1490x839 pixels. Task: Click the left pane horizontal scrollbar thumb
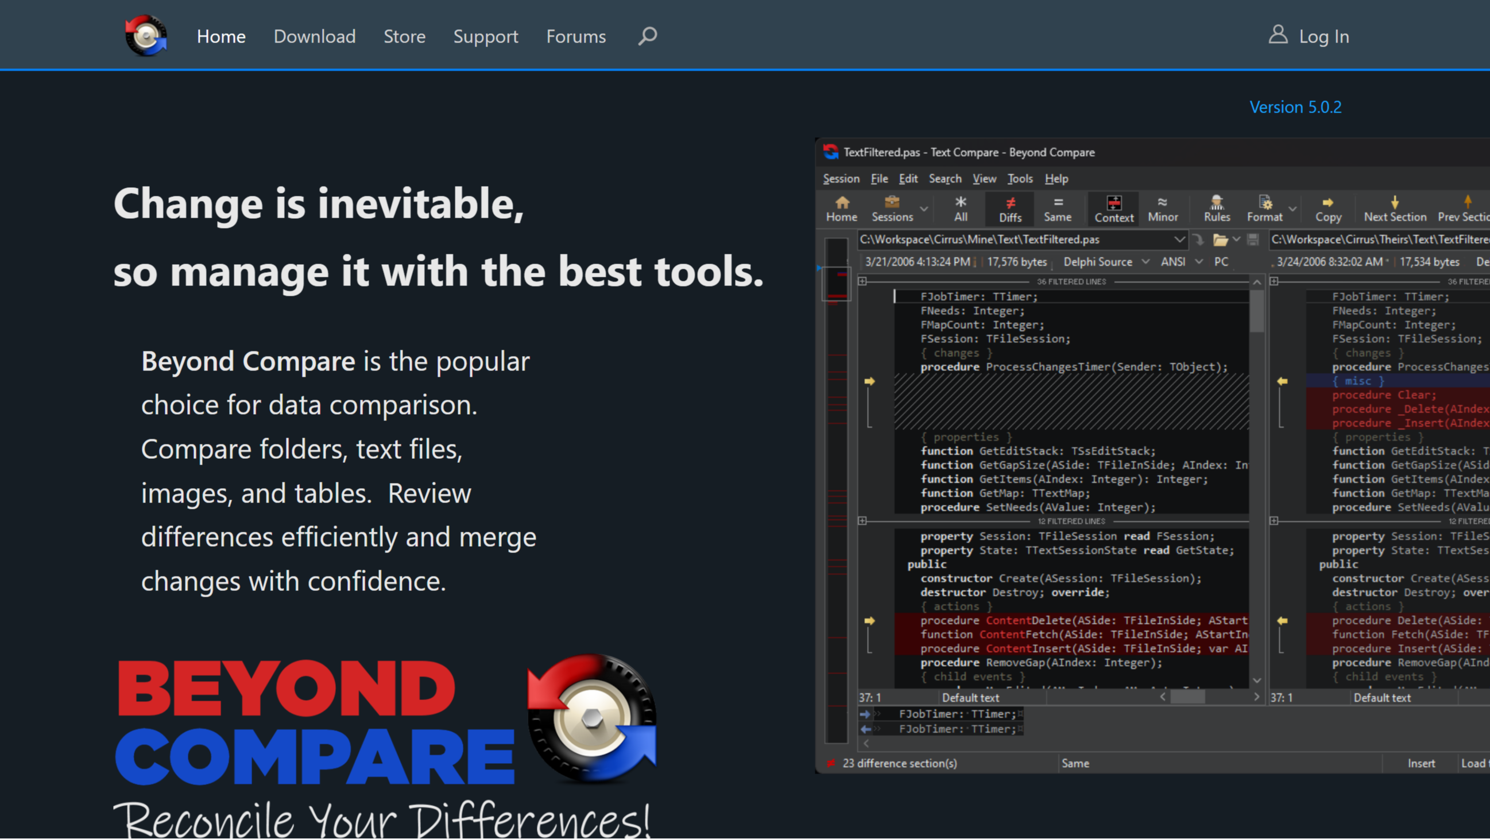tap(1187, 697)
